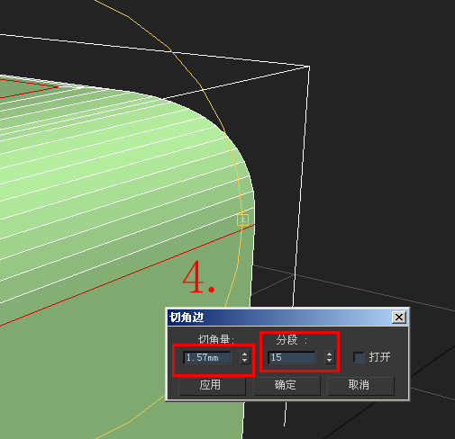455x439 pixels.
Task: Click the 分段 segments input field
Action: [x=292, y=357]
